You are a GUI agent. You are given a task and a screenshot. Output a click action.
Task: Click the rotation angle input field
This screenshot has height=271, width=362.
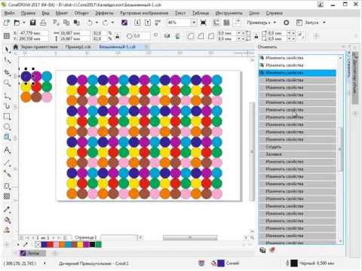click(142, 36)
